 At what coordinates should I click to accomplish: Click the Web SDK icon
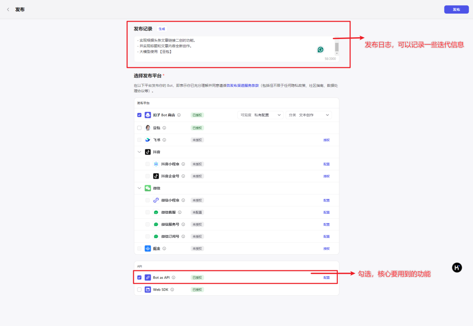148,290
